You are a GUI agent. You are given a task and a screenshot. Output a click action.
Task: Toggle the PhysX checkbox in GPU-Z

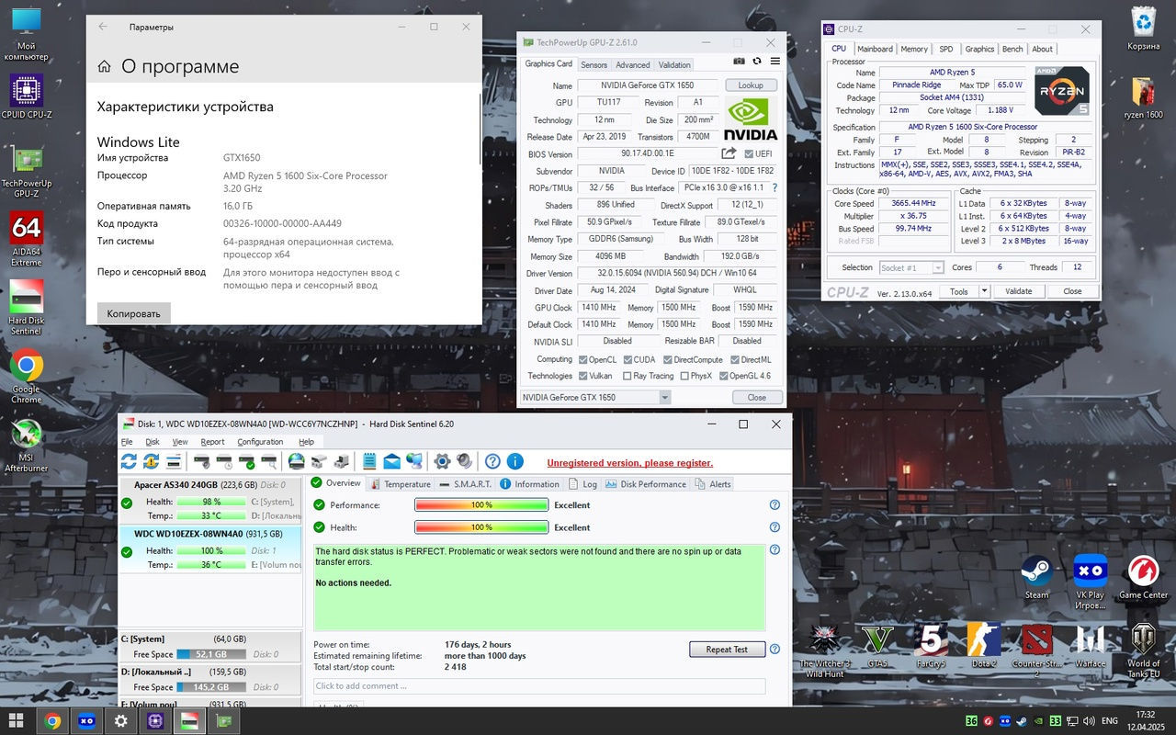[x=684, y=376]
